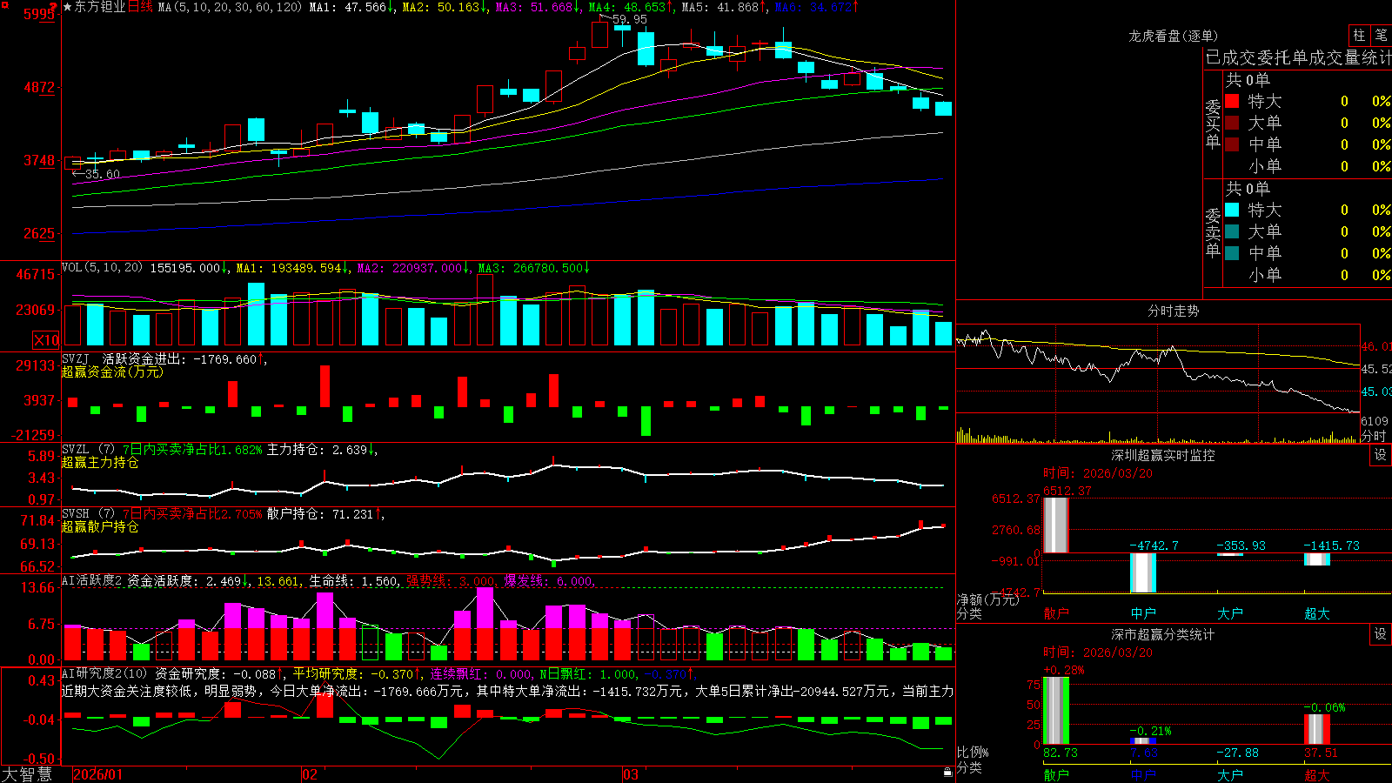Image resolution: width=1392 pixels, height=783 pixels.
Task: Click the 爆发线: 6.000 label
Action: [549, 580]
